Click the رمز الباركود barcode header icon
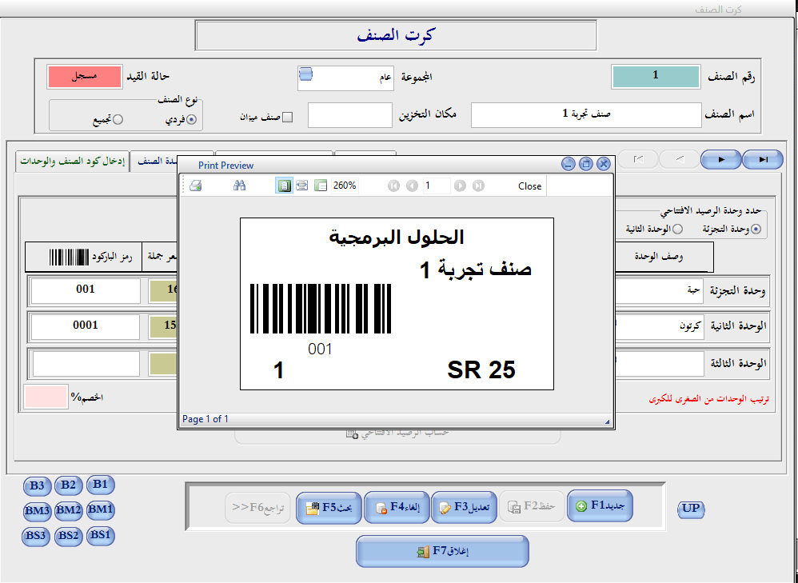 click(x=69, y=258)
